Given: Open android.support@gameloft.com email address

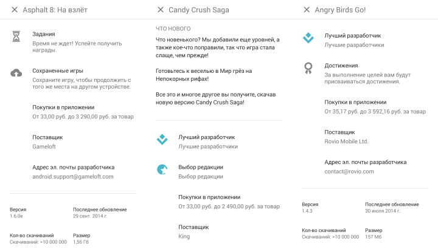Looking at the screenshot, I should coord(72,177).
